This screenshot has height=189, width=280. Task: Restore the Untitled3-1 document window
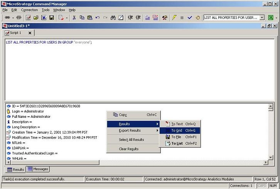(269, 26)
